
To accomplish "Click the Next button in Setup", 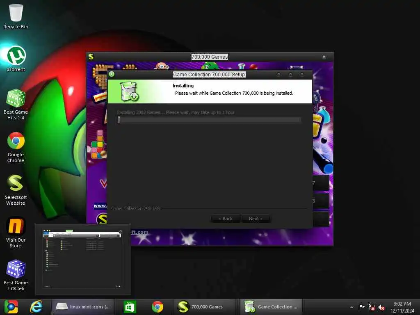I will 256,219.
